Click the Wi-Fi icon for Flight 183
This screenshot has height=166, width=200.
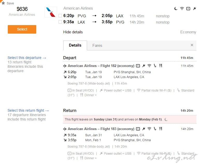(149, 129)
